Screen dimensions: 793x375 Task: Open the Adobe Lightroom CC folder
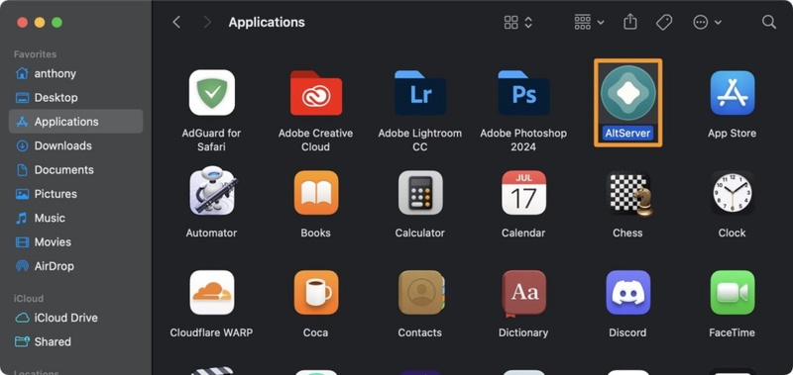click(x=419, y=93)
